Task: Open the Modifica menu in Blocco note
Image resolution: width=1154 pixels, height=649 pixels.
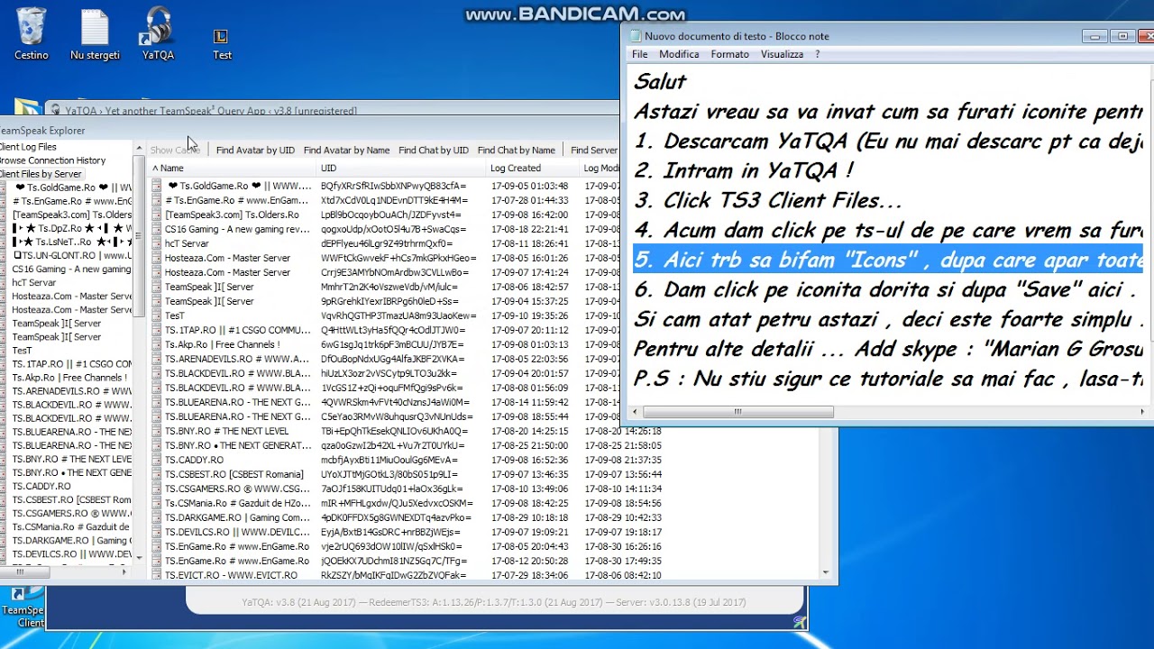Action: [679, 54]
